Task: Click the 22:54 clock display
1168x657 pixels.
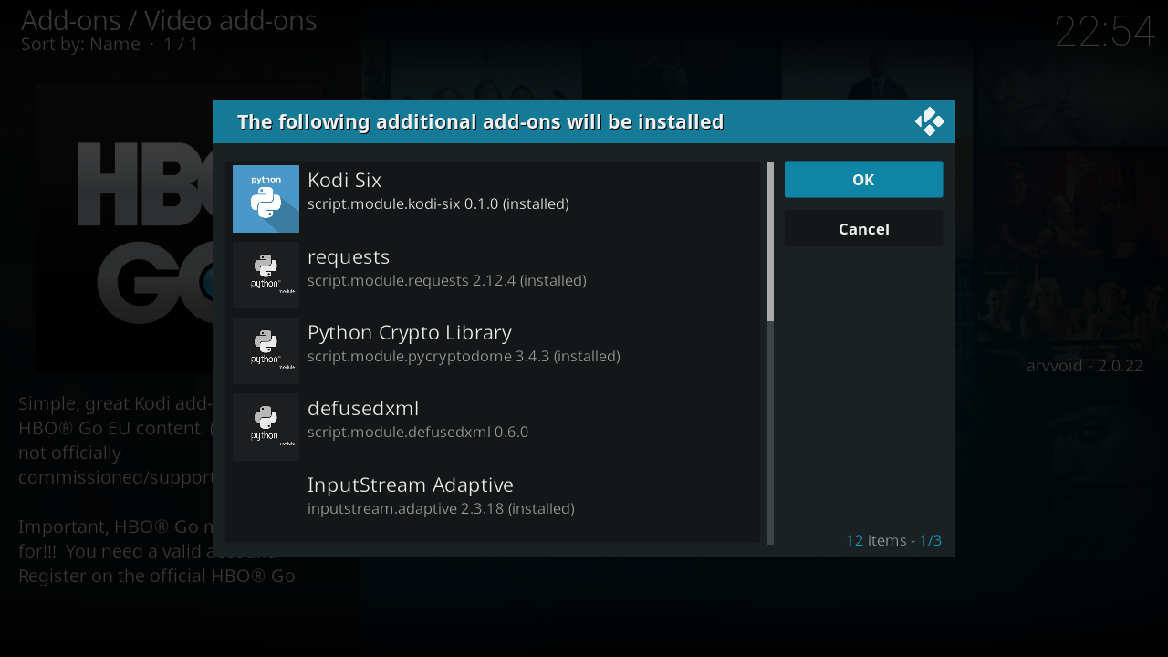Action: click(x=1104, y=32)
